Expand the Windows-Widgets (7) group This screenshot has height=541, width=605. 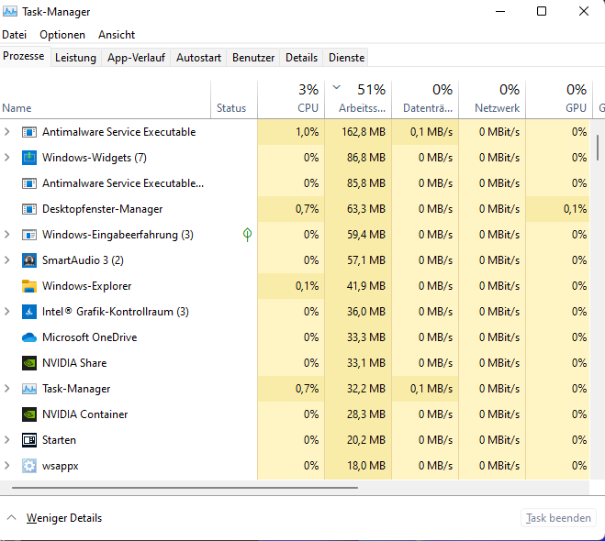7,157
